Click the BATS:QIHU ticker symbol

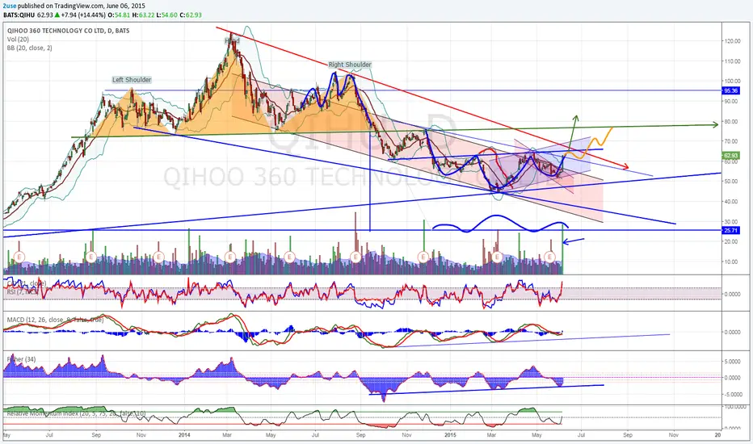click(x=19, y=15)
